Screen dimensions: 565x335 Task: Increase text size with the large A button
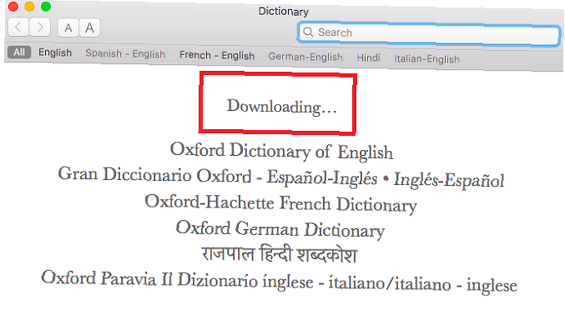click(x=89, y=28)
